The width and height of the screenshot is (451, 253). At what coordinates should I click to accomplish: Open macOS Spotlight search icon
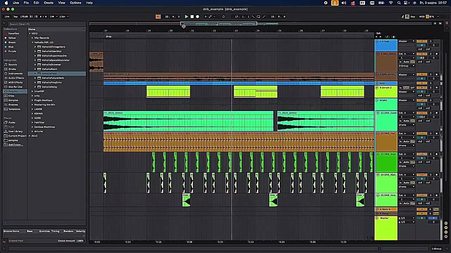pyautogui.click(x=399, y=3)
